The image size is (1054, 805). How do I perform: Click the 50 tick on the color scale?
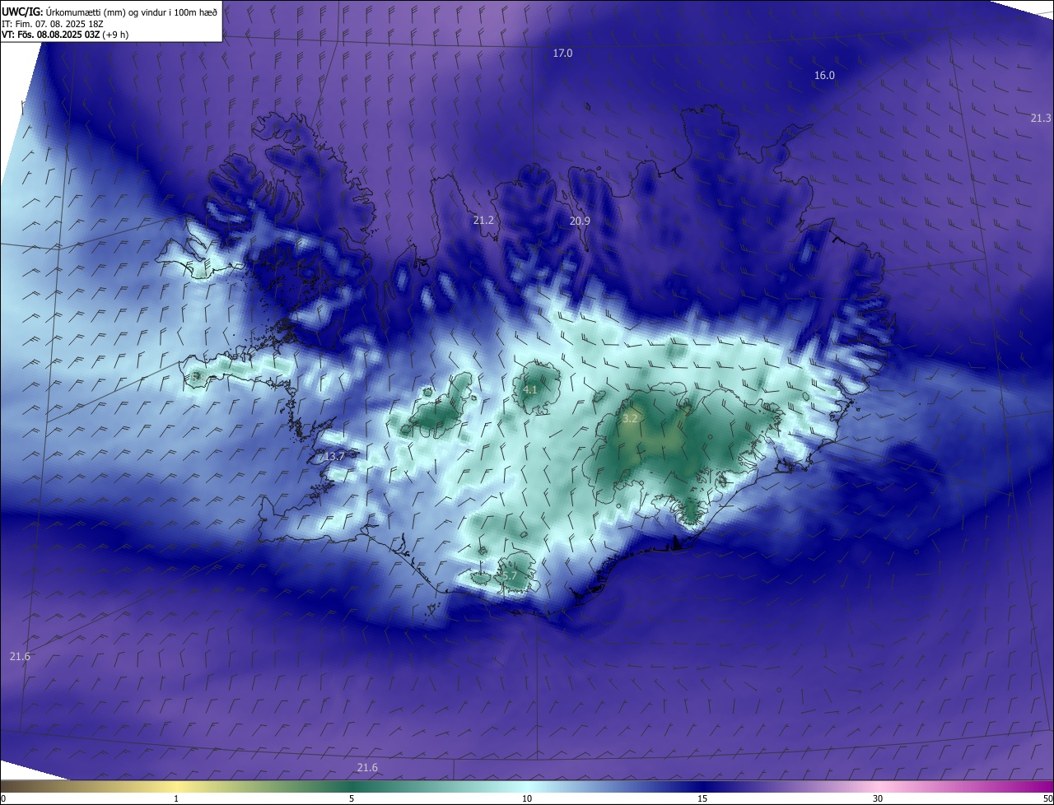pos(1047,798)
